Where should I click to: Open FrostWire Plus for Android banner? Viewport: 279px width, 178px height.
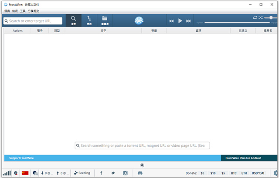249,158
